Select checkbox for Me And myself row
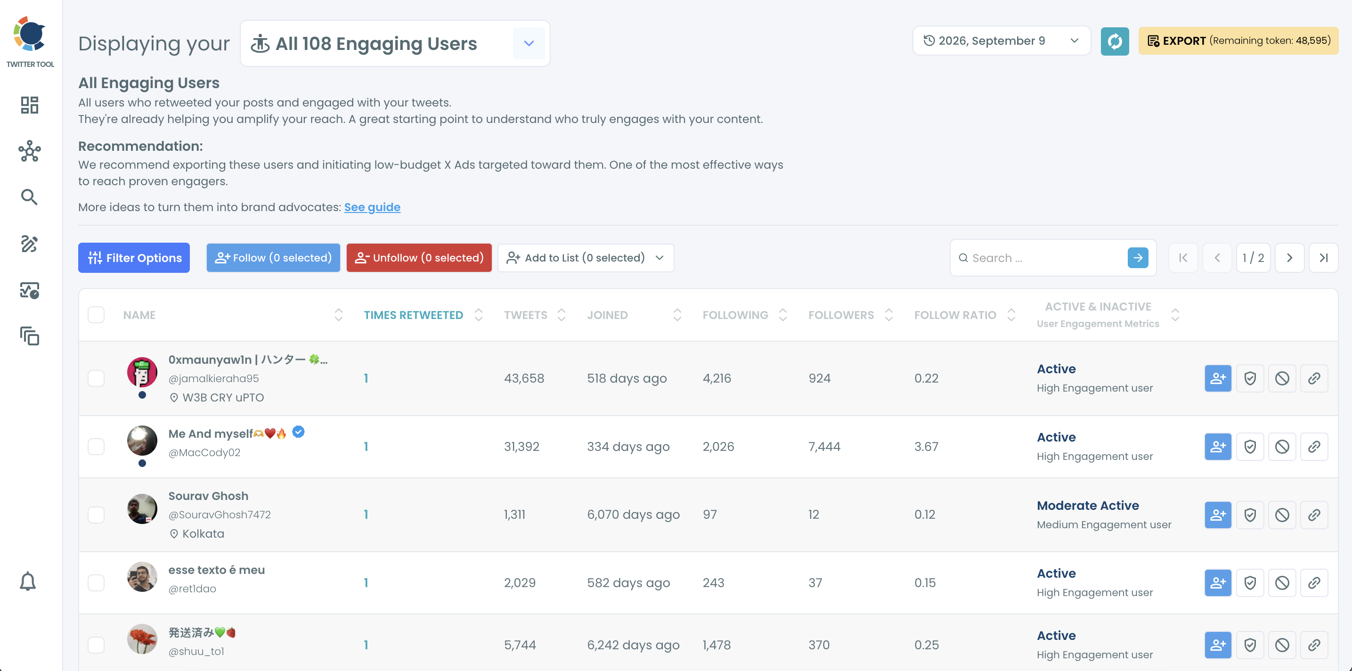Viewport: 1352px width, 671px height. coord(96,446)
